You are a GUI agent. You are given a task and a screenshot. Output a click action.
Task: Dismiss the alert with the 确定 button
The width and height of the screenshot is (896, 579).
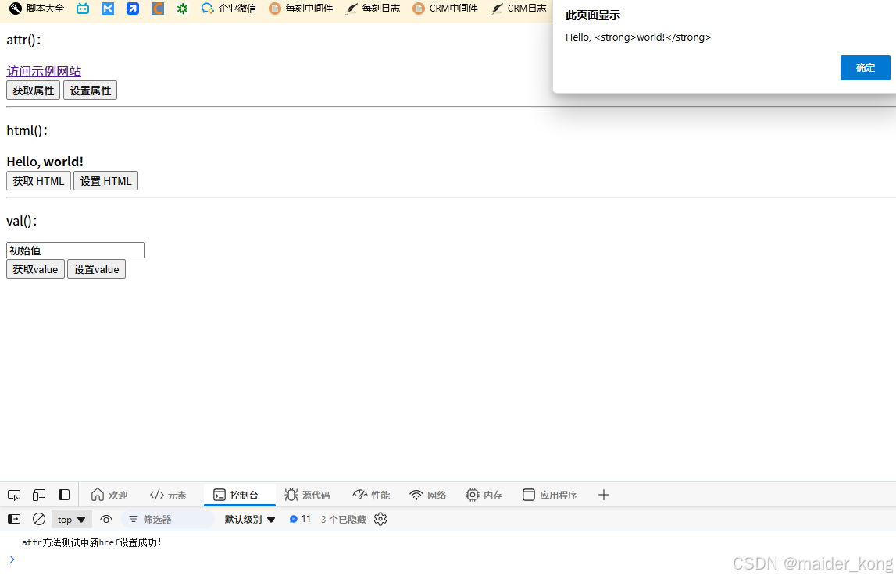pos(865,68)
